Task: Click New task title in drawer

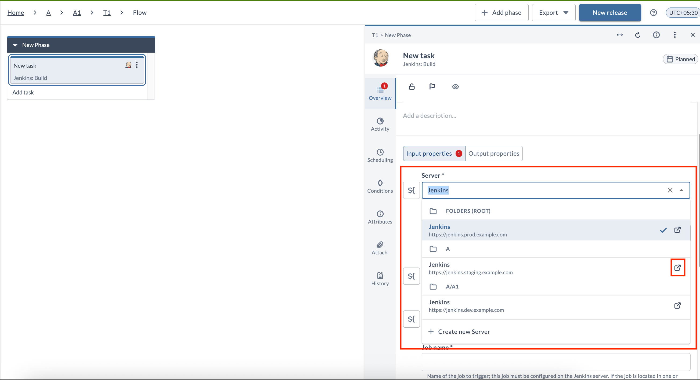Action: [419, 56]
